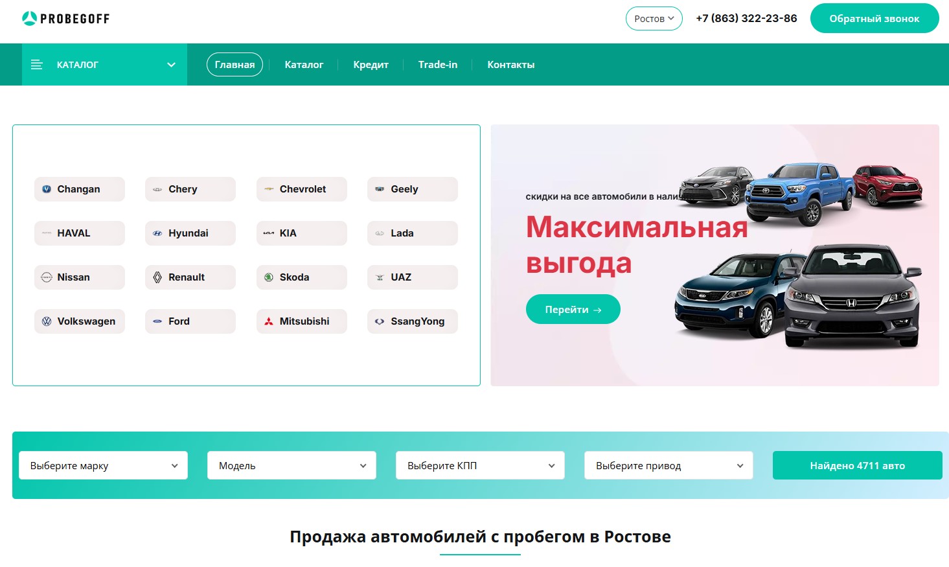Click the SsangYong brand logo icon

[380, 321]
